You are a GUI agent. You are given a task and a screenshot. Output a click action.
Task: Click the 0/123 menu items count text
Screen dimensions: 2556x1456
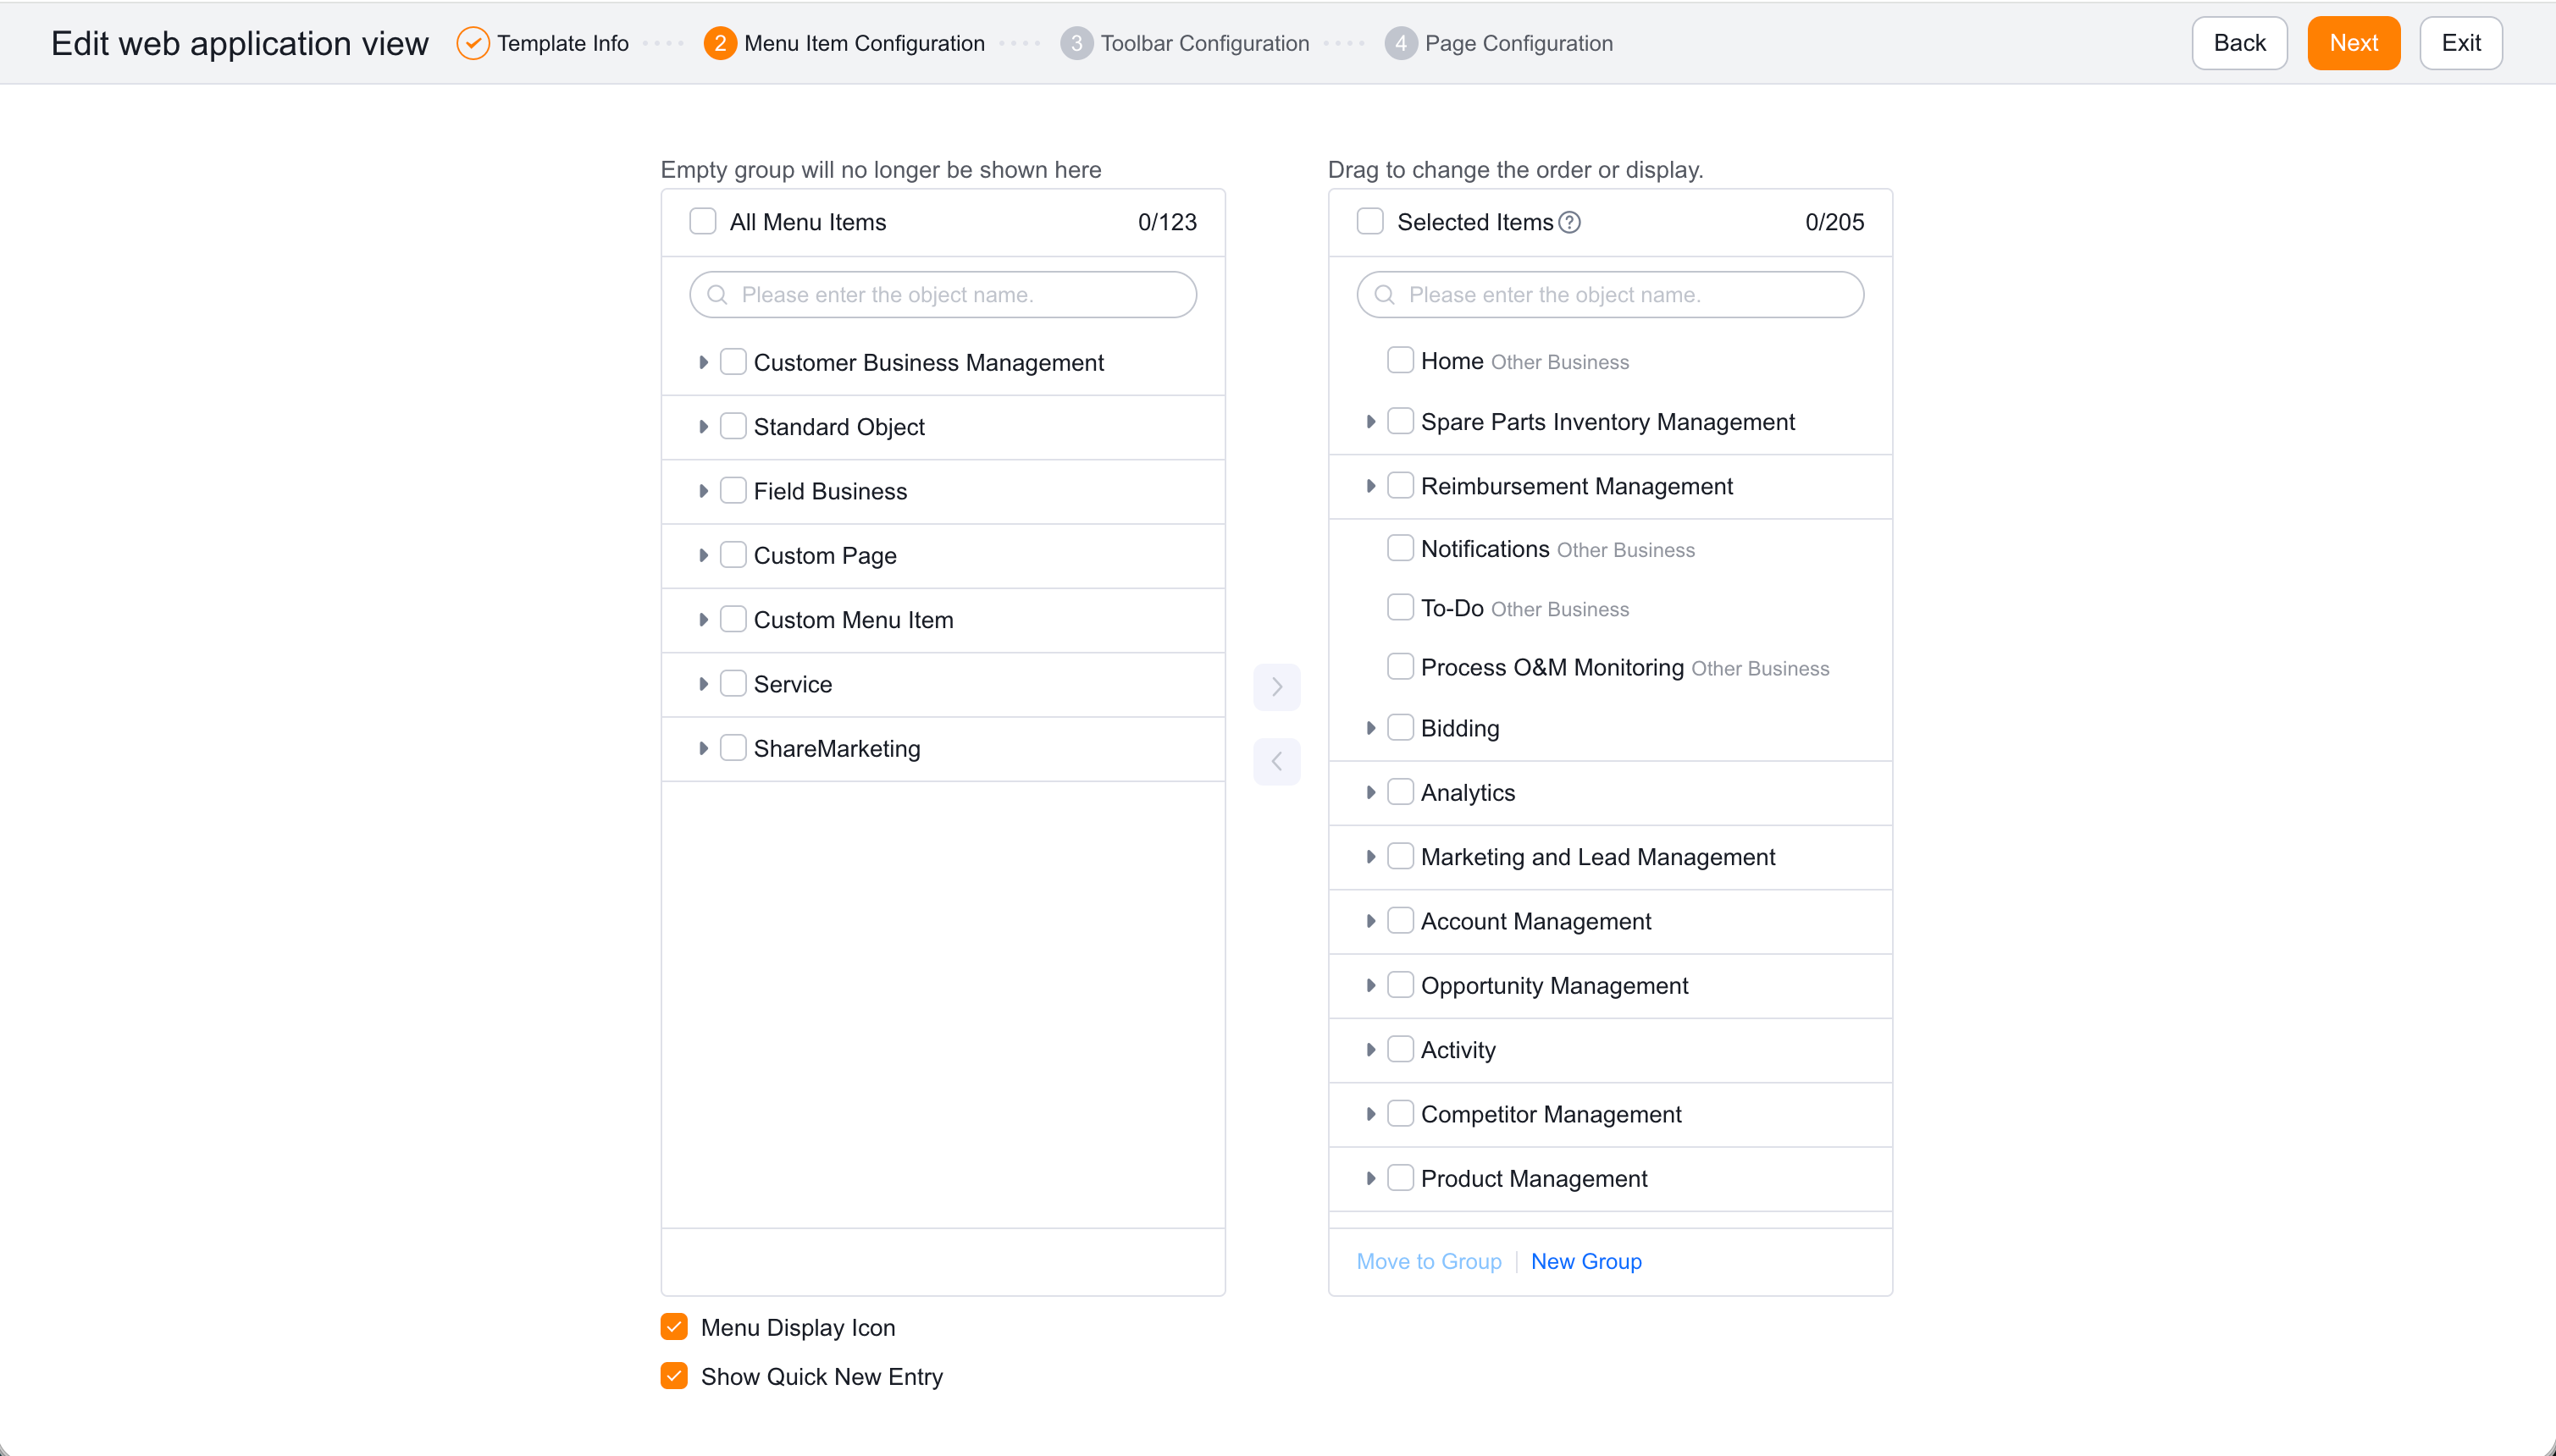[x=1166, y=222]
